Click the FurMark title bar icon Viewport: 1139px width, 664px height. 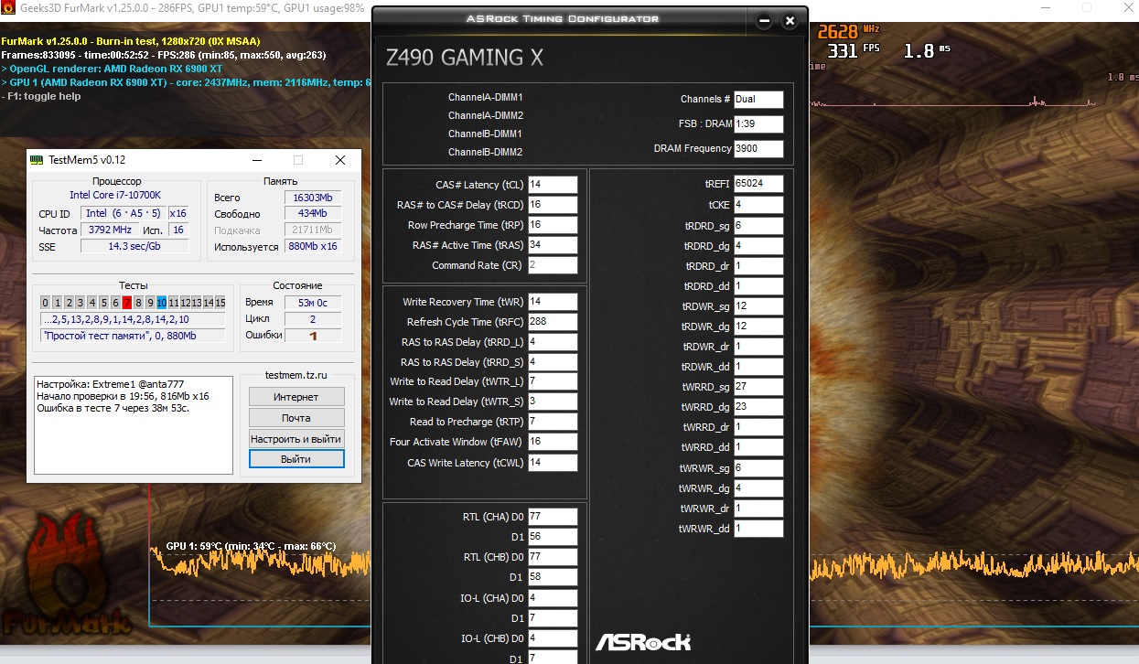[x=6, y=8]
